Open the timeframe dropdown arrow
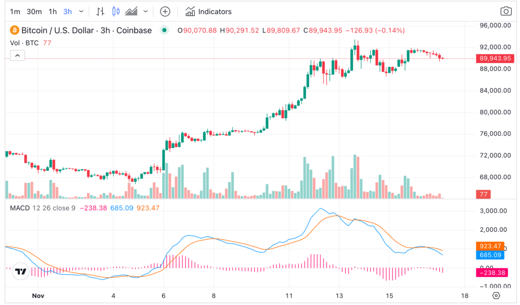The image size is (520, 305). 81,11
